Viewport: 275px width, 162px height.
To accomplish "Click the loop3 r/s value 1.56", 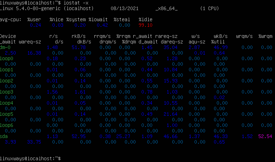I will pyautogui.click(x=52, y=92).
